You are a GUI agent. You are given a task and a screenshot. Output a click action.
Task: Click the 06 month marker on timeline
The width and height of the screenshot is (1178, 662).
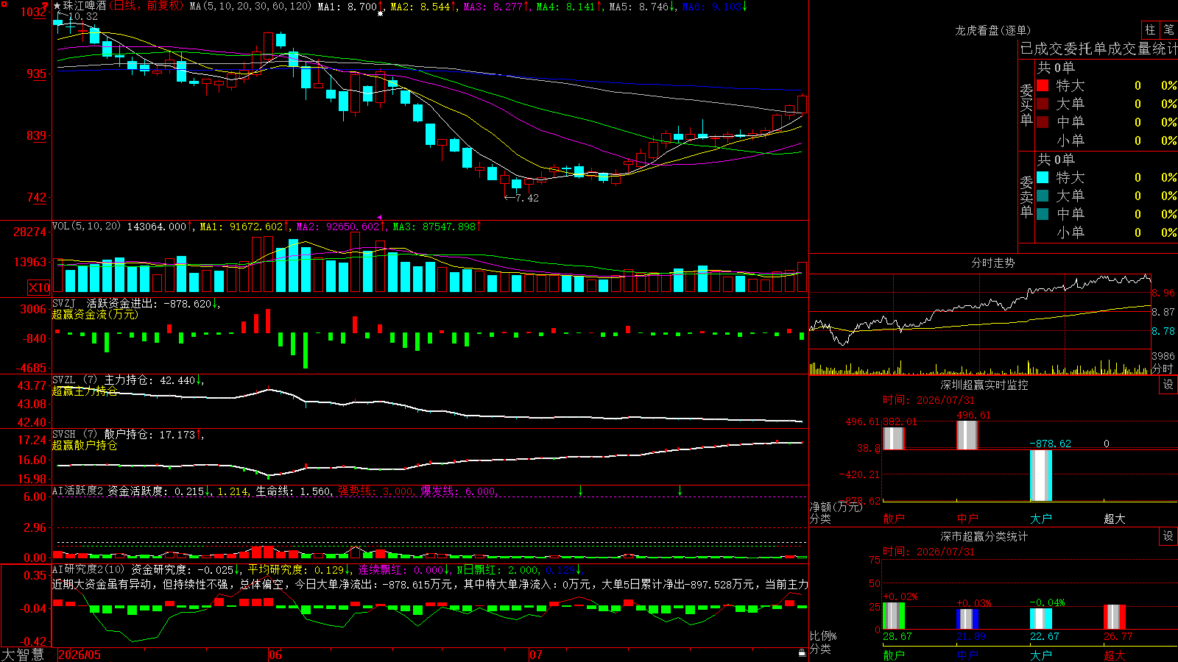pos(275,655)
